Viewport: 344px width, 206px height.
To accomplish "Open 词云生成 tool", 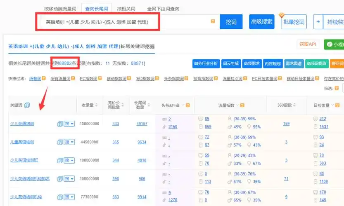I will click(231, 63).
